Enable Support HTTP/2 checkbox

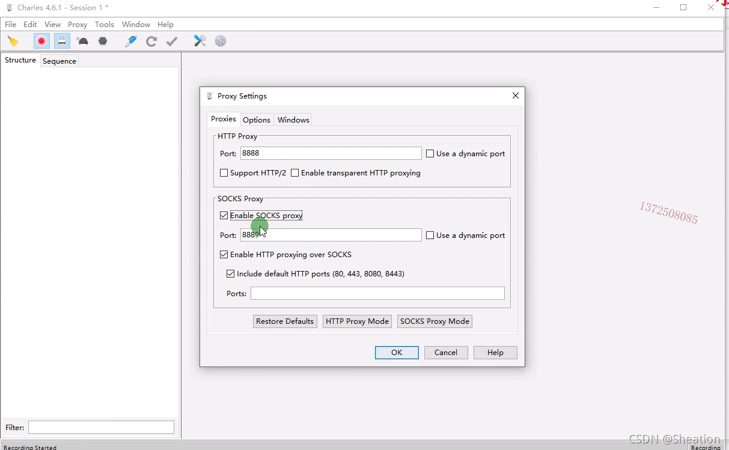[224, 173]
